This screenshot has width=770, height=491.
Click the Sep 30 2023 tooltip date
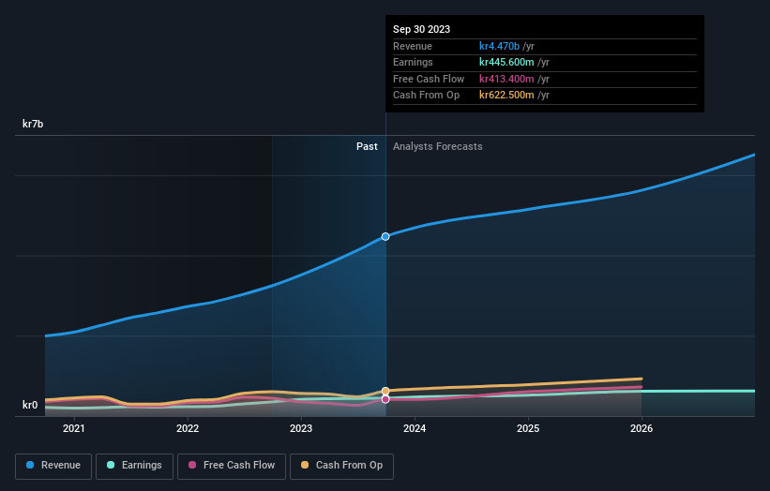pyautogui.click(x=421, y=29)
